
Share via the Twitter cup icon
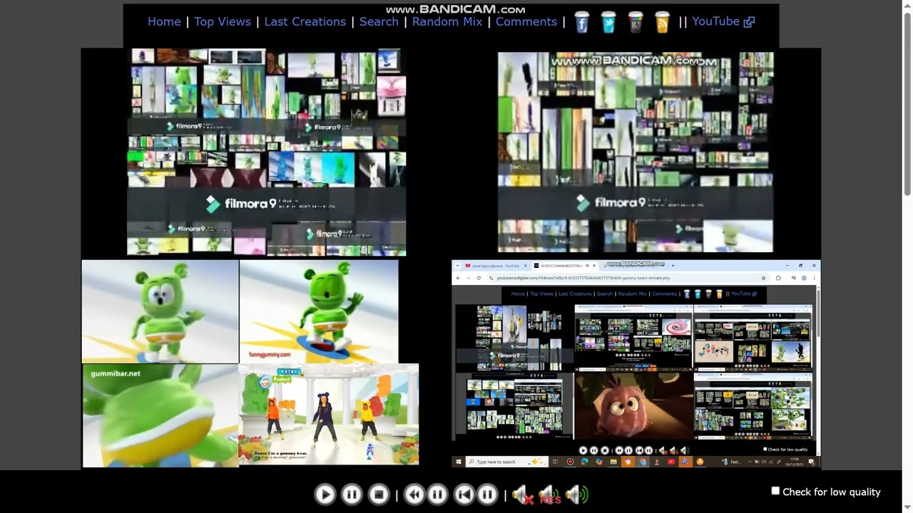(x=608, y=22)
